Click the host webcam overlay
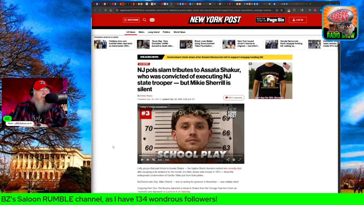The width and height of the screenshot is (364, 205). [35, 102]
